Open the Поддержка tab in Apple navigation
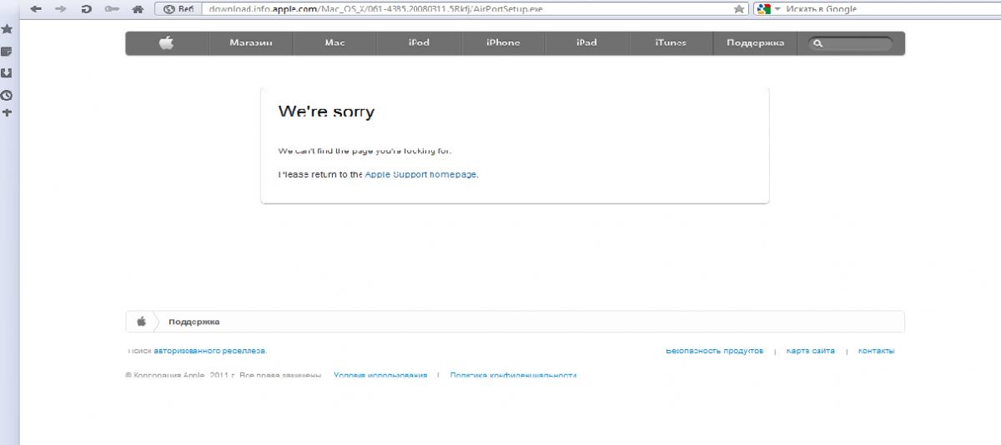Screen dimensions: 1001x445 pos(755,43)
